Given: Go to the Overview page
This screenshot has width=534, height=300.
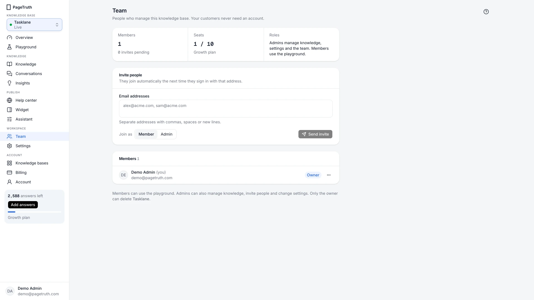Looking at the screenshot, I should tap(34, 37).
